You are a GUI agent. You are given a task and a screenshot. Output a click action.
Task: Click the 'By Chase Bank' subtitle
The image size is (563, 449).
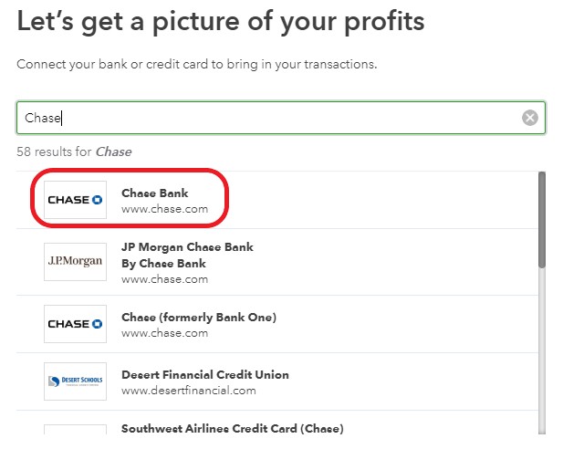tap(163, 264)
